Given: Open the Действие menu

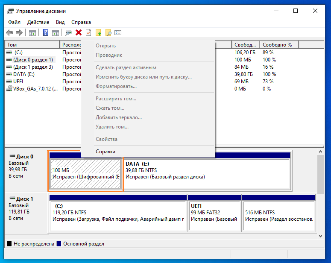Looking at the screenshot, I should click(38, 22).
